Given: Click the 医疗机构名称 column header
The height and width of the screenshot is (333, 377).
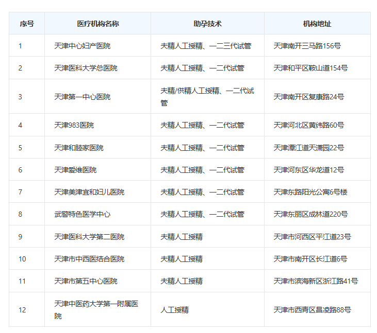Looking at the screenshot, I should click(x=98, y=24).
